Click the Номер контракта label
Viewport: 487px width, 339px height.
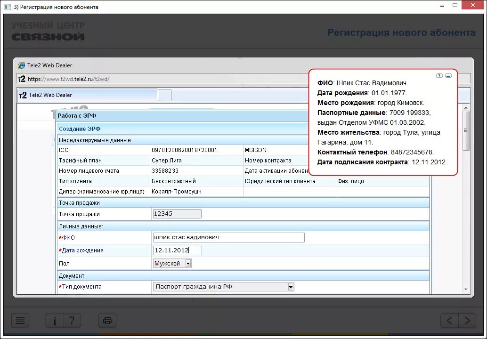(268, 161)
